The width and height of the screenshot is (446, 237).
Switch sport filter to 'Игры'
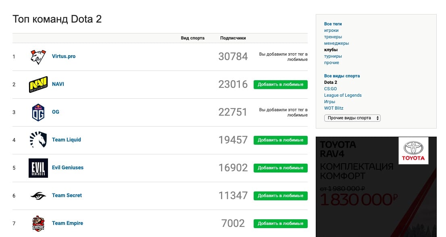(x=329, y=102)
